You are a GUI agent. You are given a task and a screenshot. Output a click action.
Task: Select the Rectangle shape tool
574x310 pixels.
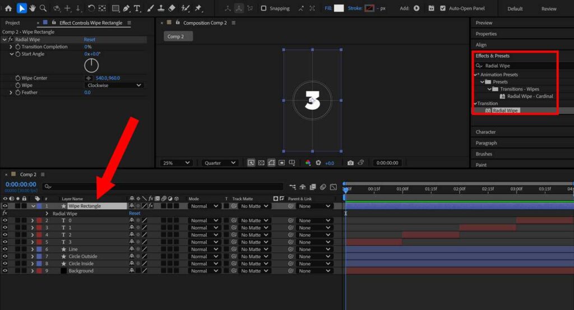pyautogui.click(x=115, y=8)
